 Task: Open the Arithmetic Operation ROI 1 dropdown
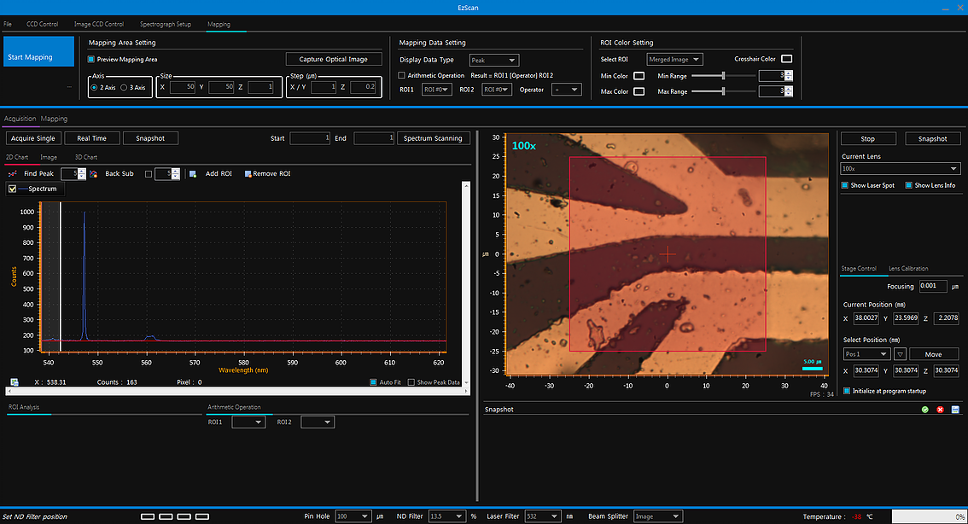(248, 422)
